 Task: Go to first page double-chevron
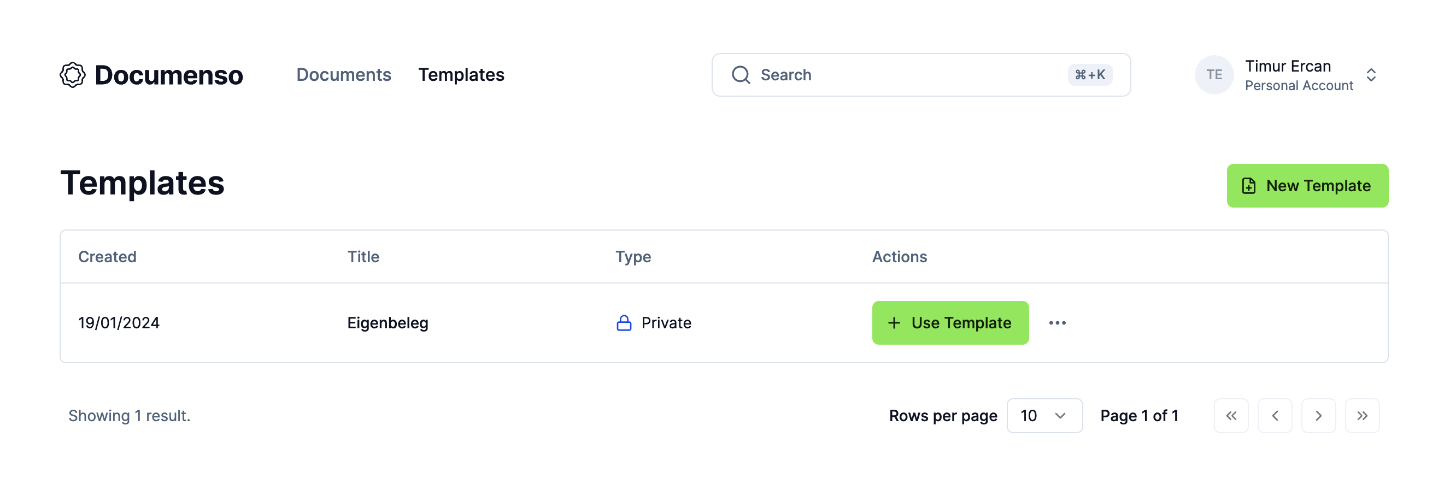click(x=1231, y=416)
